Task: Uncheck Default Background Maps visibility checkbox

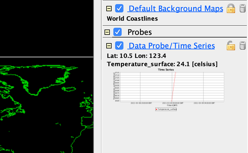Action: [119, 9]
